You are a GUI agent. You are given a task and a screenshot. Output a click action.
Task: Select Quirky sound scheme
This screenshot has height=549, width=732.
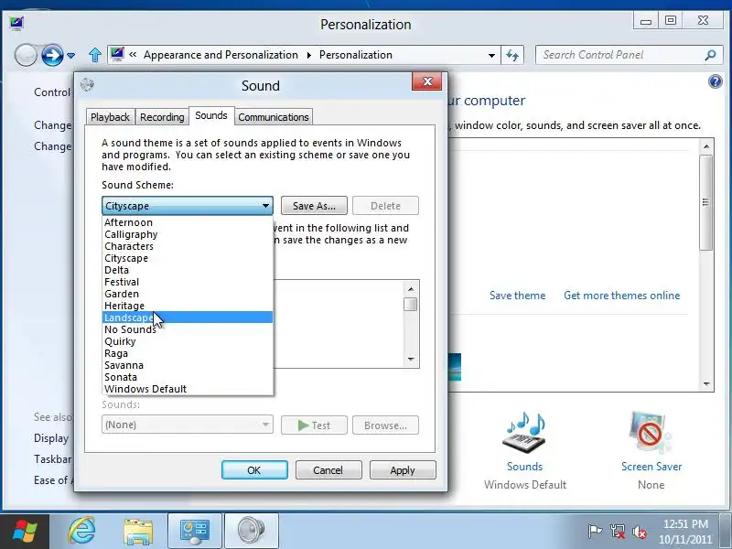coord(188,341)
